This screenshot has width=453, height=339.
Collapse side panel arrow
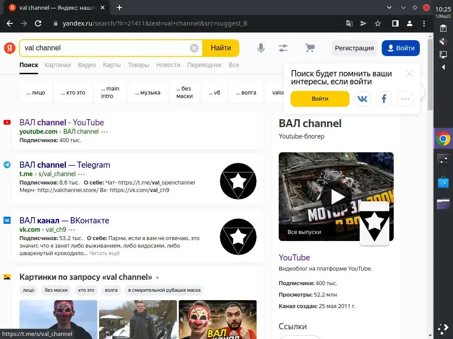click(x=443, y=67)
